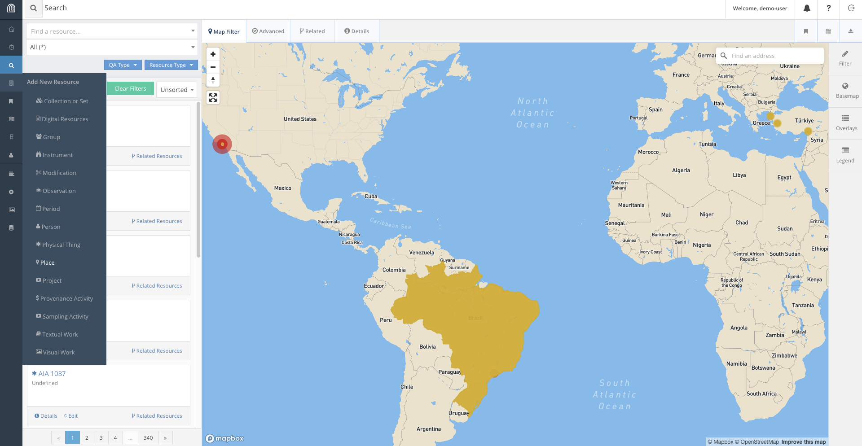Open the map Filter drawing tool
The image size is (862, 446).
click(x=845, y=58)
